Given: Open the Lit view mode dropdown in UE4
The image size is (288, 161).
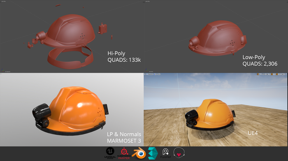Looking at the screenshot, I should click(x=155, y=74).
